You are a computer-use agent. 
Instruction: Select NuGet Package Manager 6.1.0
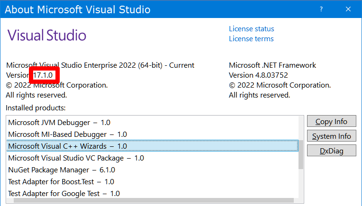62,170
